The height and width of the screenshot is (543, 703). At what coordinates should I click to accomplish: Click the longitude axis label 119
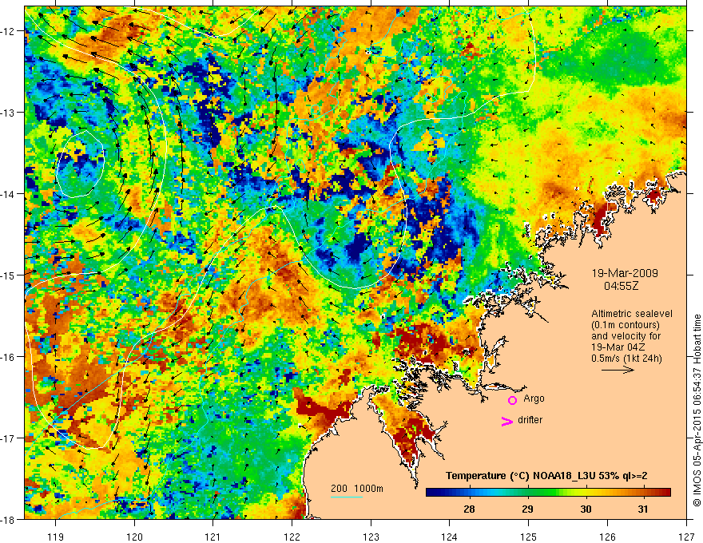56,537
